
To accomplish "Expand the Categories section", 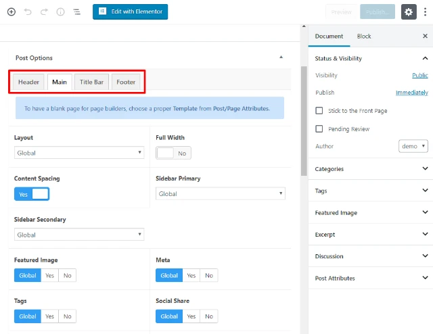I will (x=370, y=169).
